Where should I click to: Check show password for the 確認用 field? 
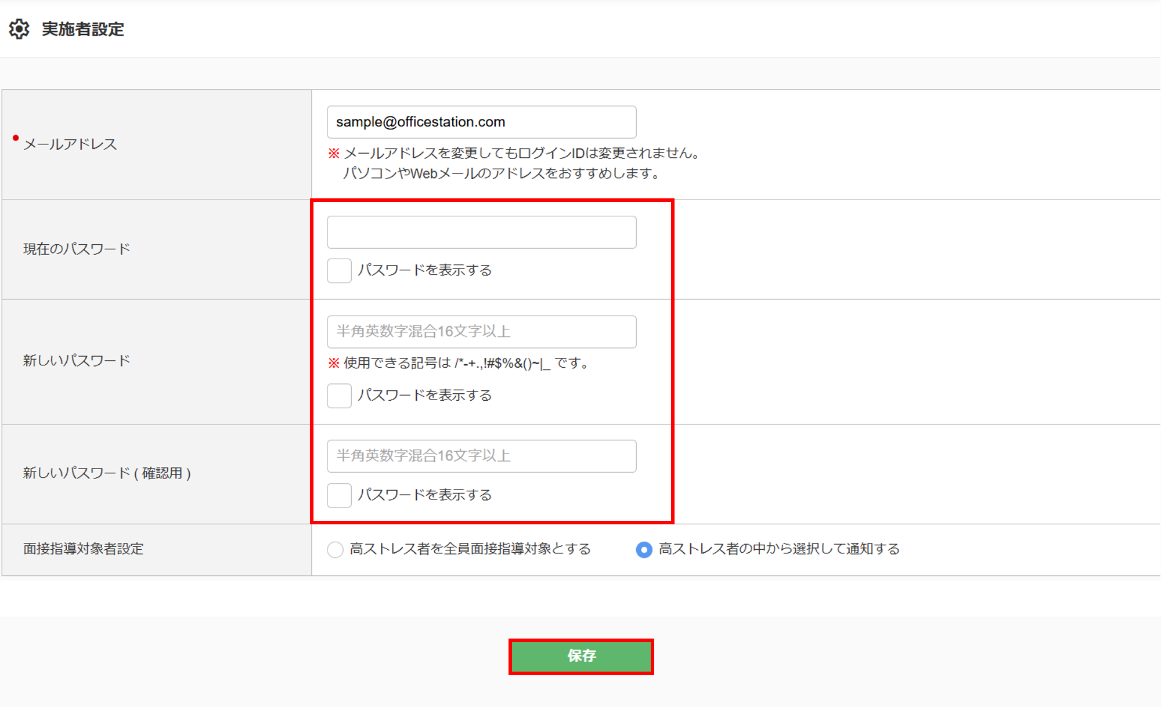coord(339,495)
